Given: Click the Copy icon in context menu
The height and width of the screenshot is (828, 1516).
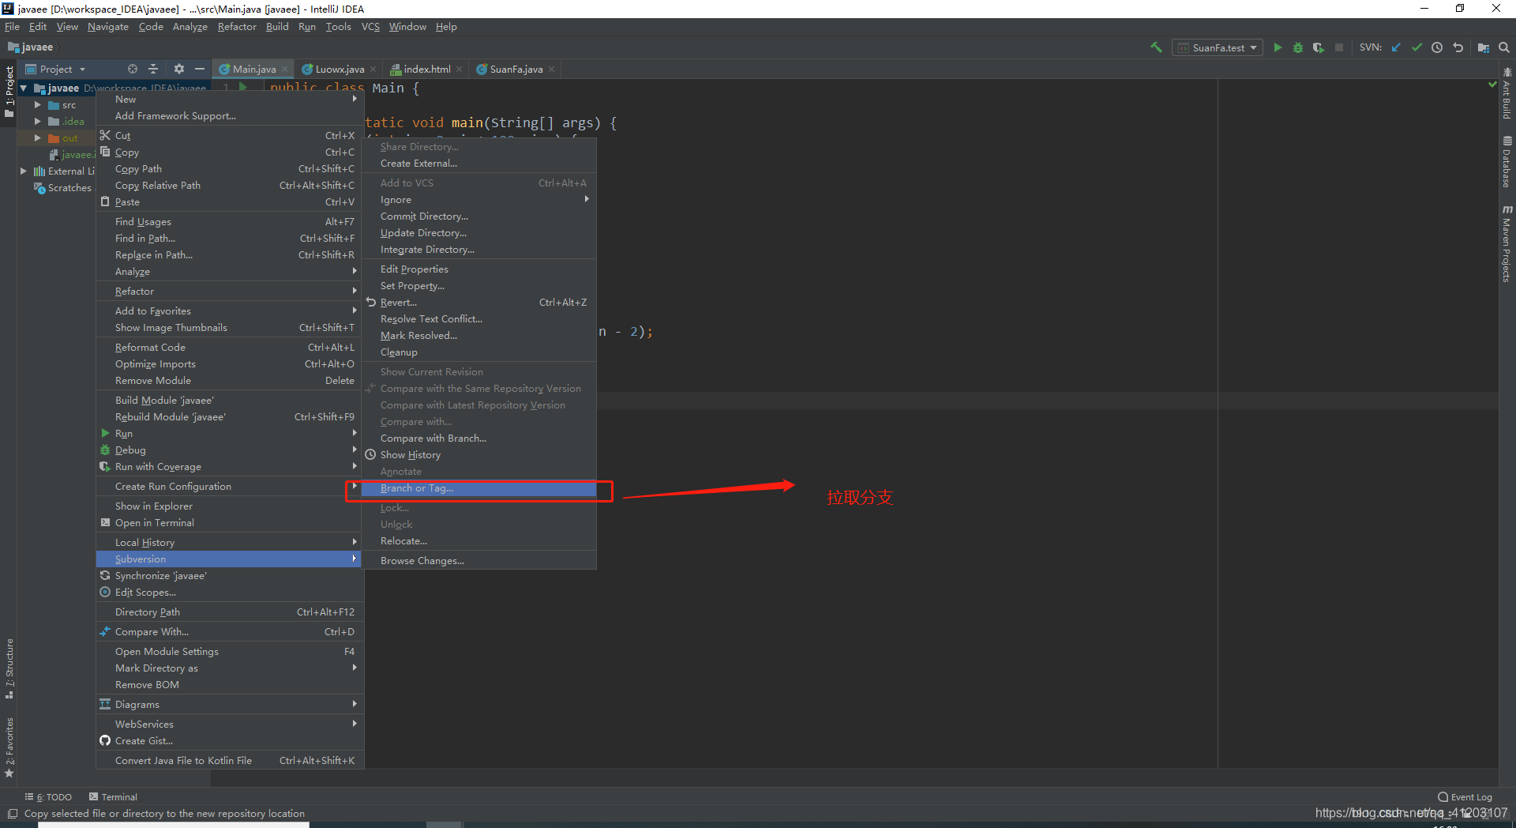Looking at the screenshot, I should (105, 152).
